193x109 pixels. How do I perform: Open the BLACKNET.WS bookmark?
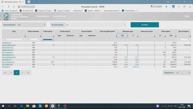point(27,11)
